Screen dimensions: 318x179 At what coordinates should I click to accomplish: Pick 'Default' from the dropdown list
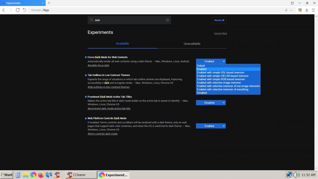click(x=201, y=66)
